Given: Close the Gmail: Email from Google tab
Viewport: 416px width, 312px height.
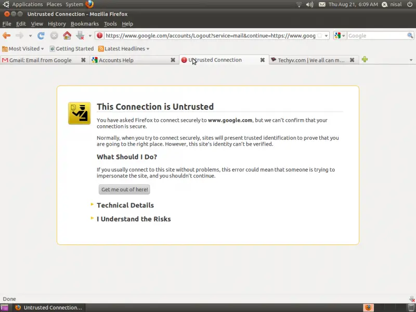Looking at the screenshot, I should [x=83, y=60].
